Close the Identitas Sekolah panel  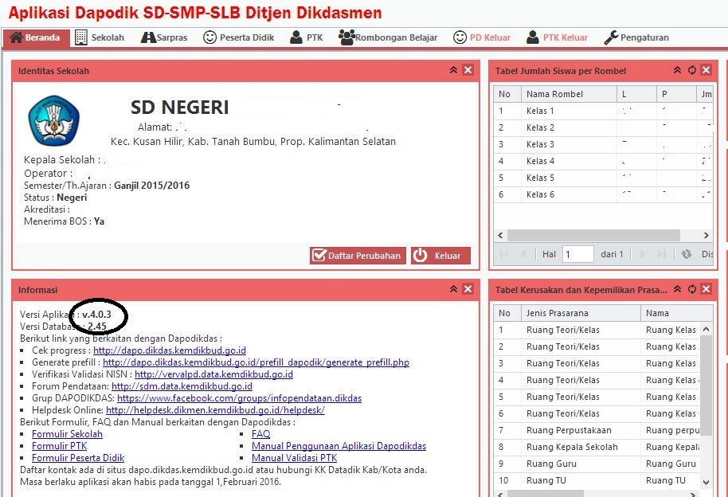[468, 70]
